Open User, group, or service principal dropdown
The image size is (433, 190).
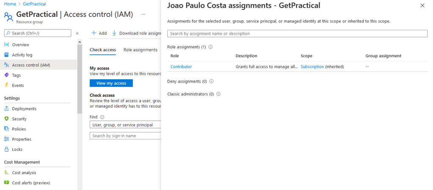point(125,125)
